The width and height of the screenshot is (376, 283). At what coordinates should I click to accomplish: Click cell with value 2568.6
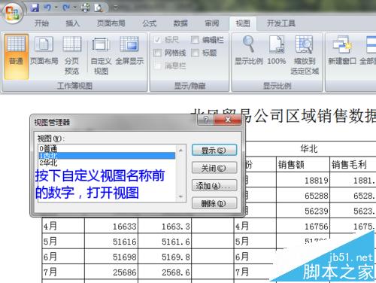click(x=165, y=272)
